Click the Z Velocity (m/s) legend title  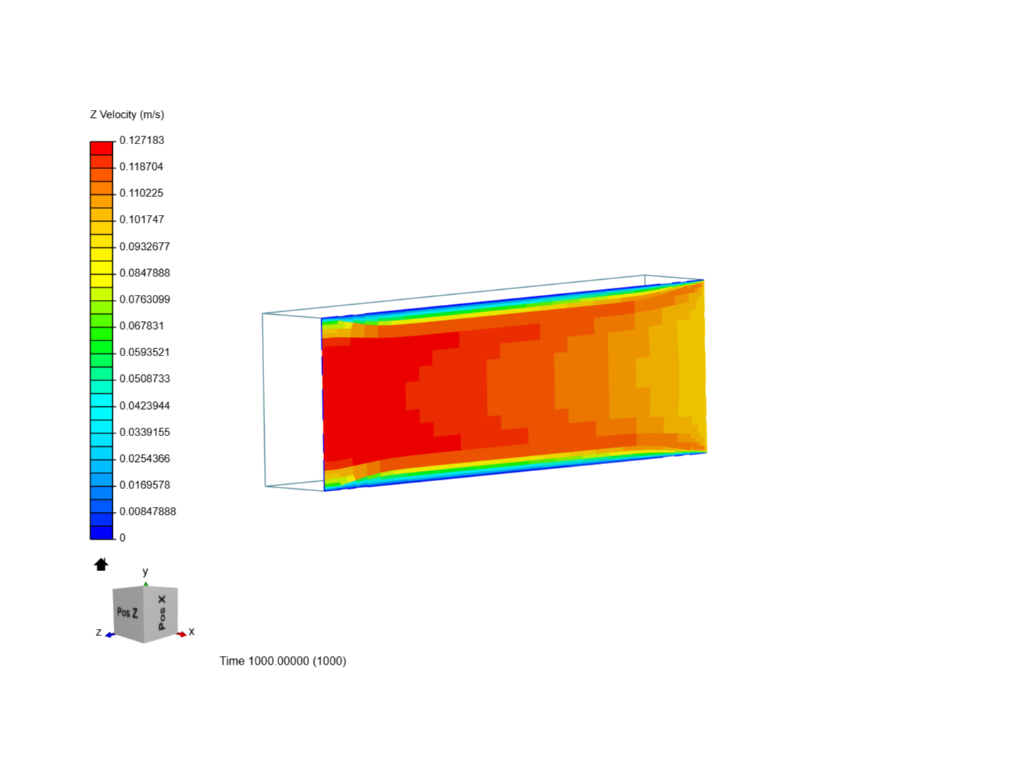(x=126, y=114)
